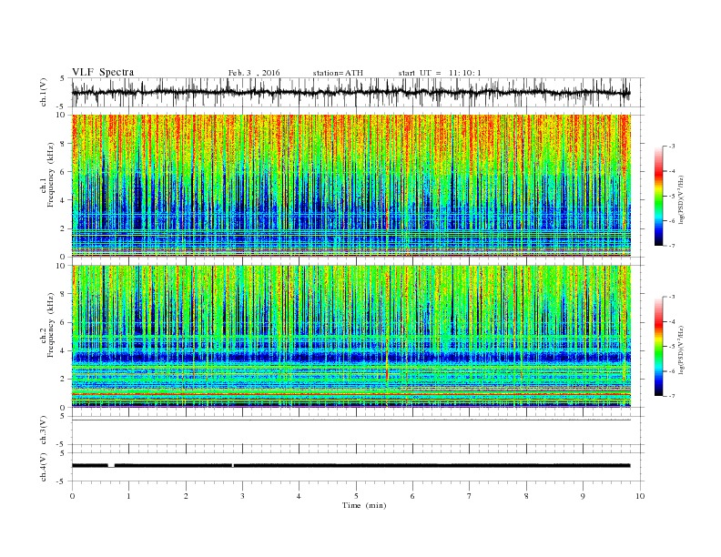This screenshot has width=721, height=557.
Task: Click the ch.1 spectrogram panel
Action: pos(351,186)
